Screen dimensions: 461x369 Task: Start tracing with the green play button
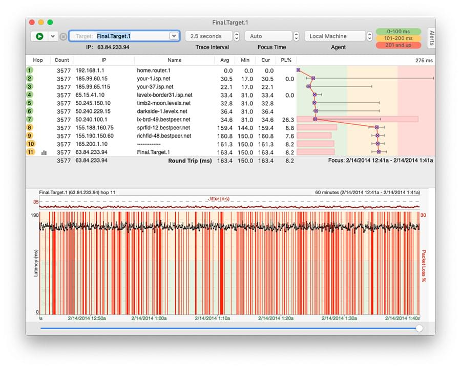tap(39, 36)
